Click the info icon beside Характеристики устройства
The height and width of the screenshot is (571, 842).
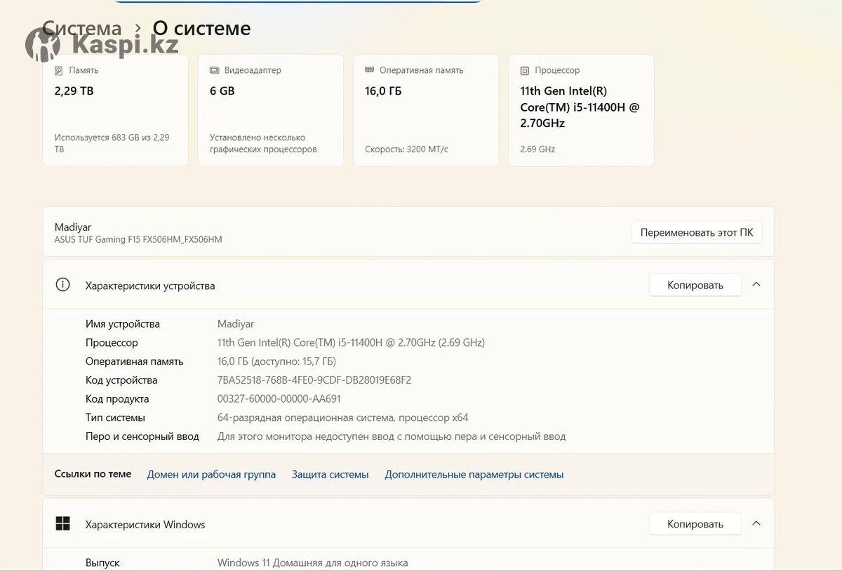pyautogui.click(x=63, y=285)
